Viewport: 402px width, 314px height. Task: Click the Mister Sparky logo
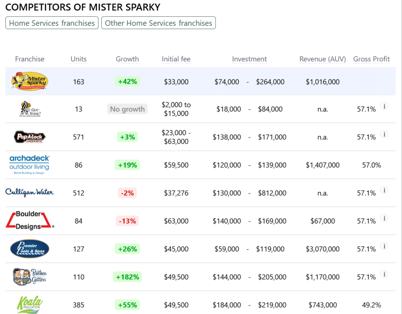(30, 81)
